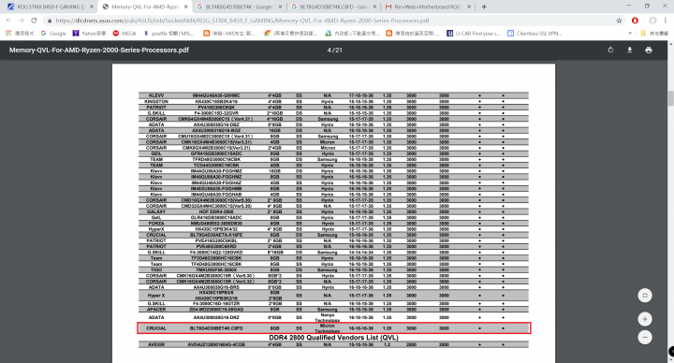This screenshot has width=674, height=363.
Task: Bookmark this page with star icon
Action: pos(619,21)
